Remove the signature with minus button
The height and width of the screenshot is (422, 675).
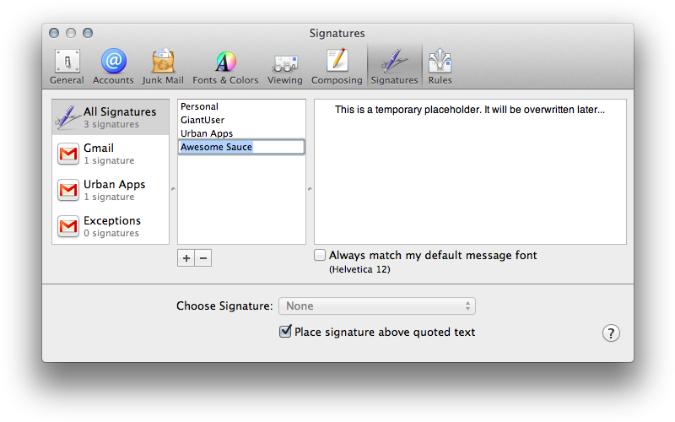pyautogui.click(x=203, y=258)
